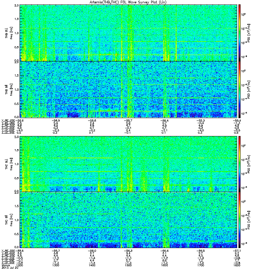Viewport: 253px width, 270px height.
Task: Click the 'THC B∥ freq [Hz]' axis label
Action: 9,220
